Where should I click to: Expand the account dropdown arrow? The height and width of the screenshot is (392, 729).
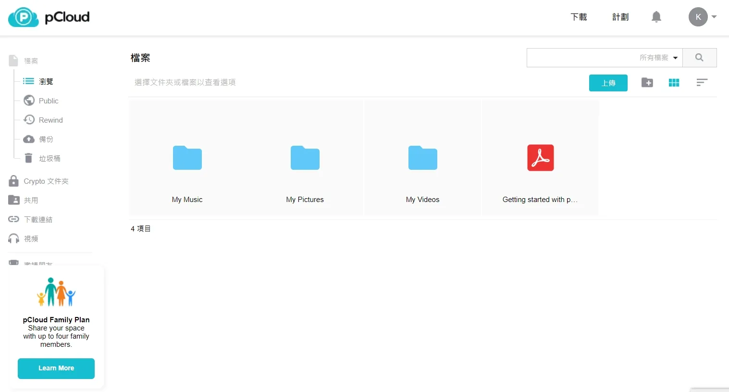point(714,17)
